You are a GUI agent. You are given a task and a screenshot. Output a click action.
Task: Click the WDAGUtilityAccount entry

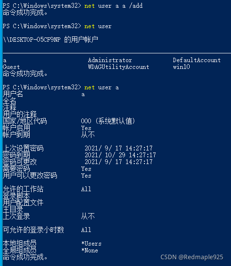click(119, 67)
